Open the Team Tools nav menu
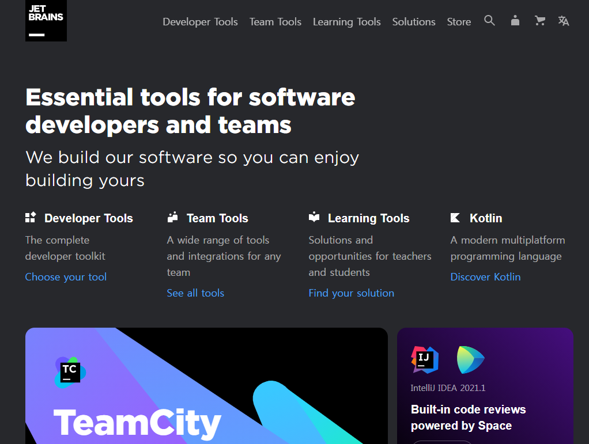This screenshot has height=444, width=589. (275, 22)
